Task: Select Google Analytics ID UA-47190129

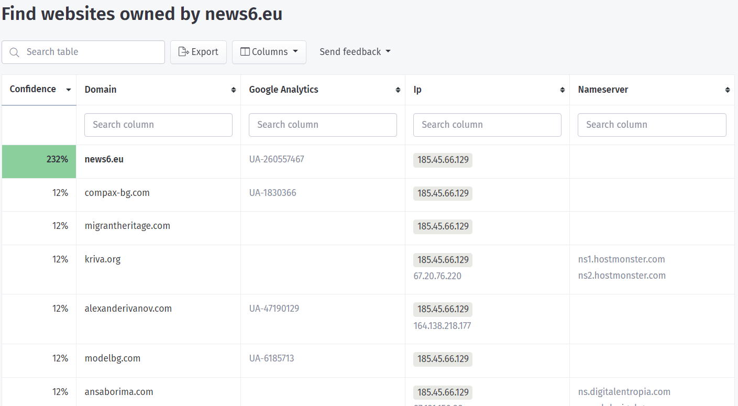Action: point(274,309)
